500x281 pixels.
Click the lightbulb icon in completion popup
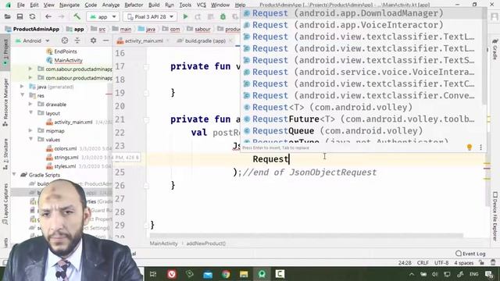point(470,148)
